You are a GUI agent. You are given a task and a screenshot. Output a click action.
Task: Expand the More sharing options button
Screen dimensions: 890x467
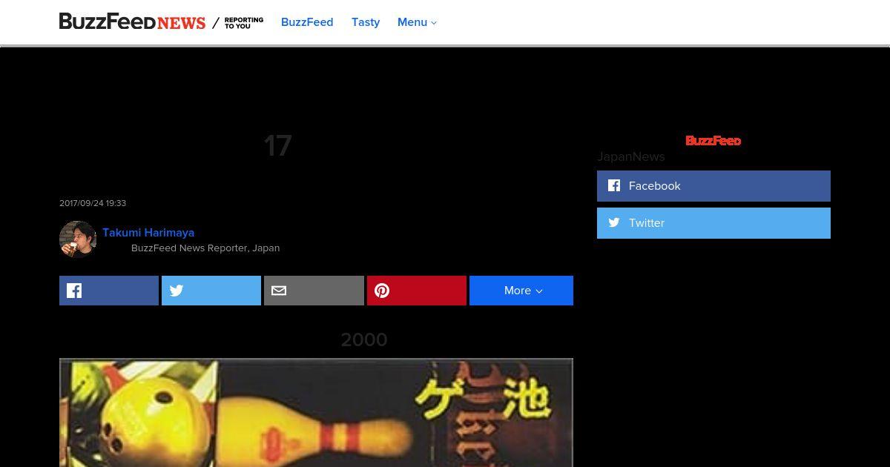coord(521,291)
